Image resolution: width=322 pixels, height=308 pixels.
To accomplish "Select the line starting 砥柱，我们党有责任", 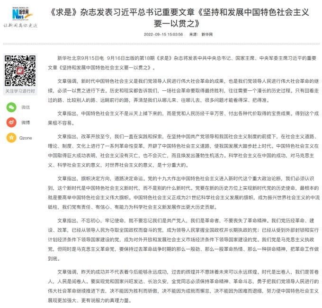I will pyautogui.click(x=133, y=207).
